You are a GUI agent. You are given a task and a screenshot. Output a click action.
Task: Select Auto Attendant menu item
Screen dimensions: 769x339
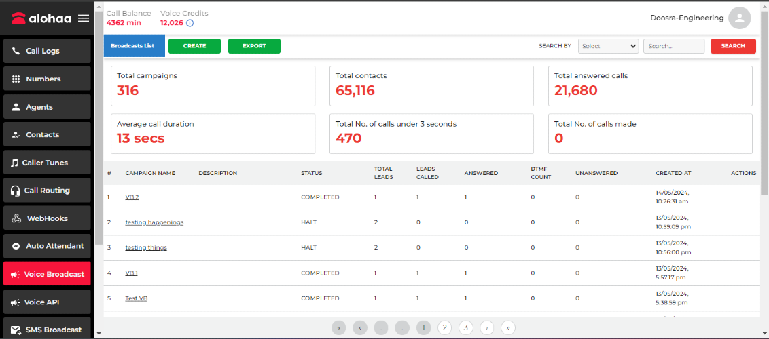47,246
